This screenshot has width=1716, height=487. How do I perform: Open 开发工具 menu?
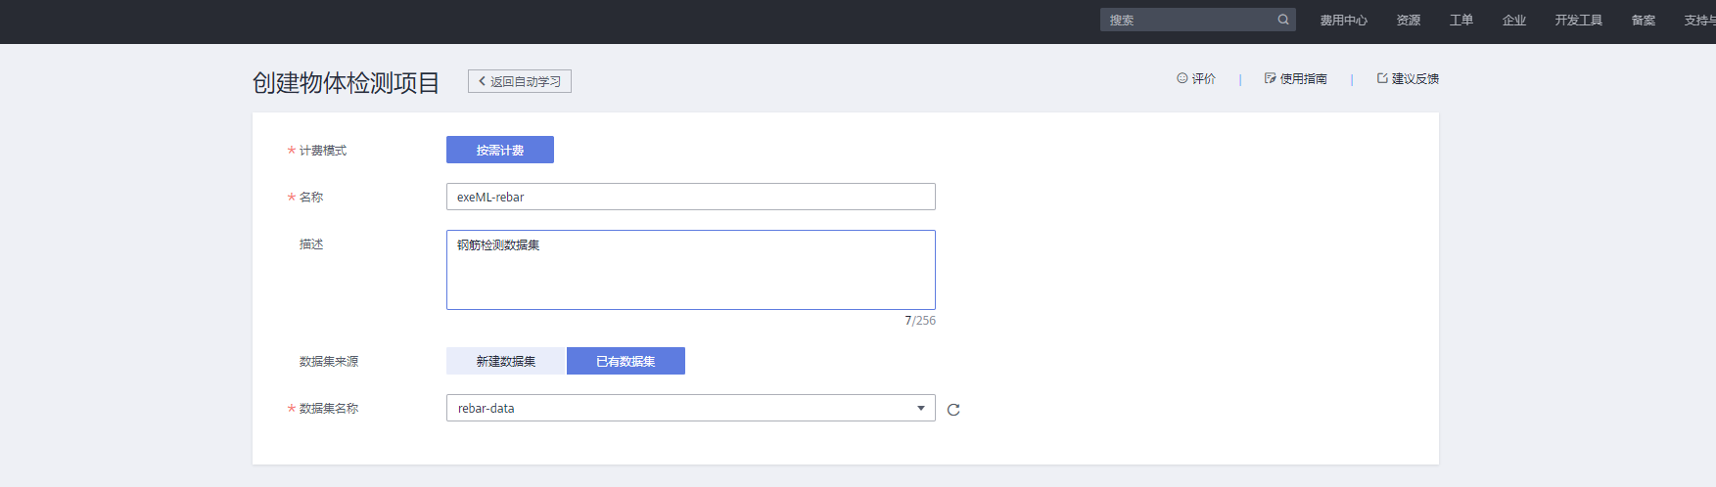[1578, 20]
